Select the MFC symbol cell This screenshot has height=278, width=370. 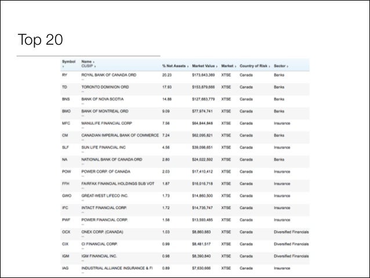(66, 123)
